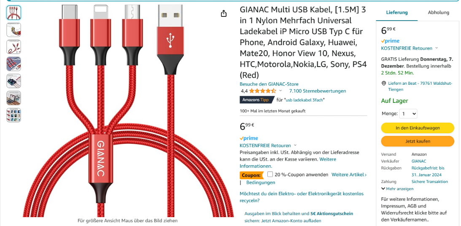Open the Menge quantity dropdown
Screen dimensions: 461x226
(408, 113)
